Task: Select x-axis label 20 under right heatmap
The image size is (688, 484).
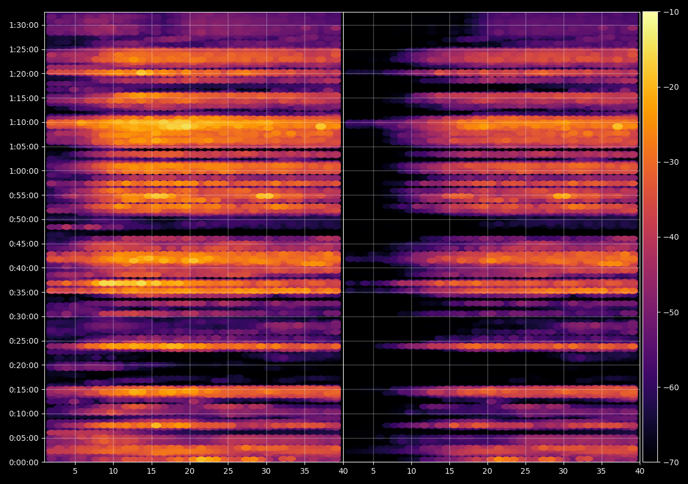Action: (x=487, y=472)
